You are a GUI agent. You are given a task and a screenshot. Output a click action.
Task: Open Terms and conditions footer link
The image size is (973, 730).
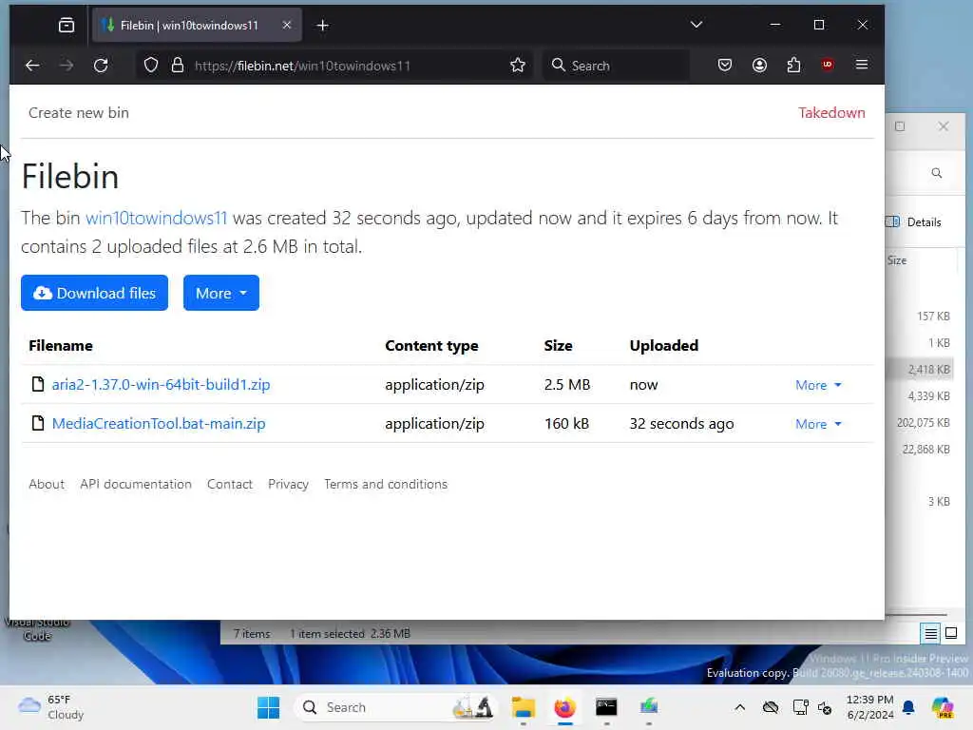click(x=386, y=484)
